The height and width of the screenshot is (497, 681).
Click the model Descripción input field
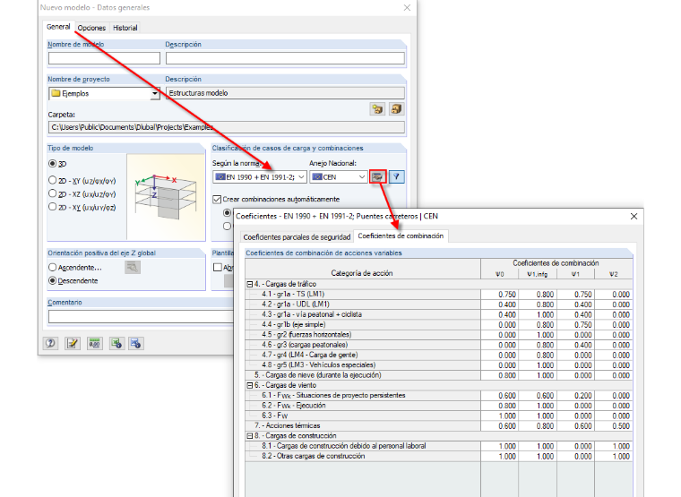(x=285, y=58)
